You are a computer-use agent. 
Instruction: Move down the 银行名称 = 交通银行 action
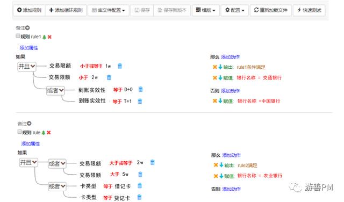pyautogui.click(x=220, y=77)
